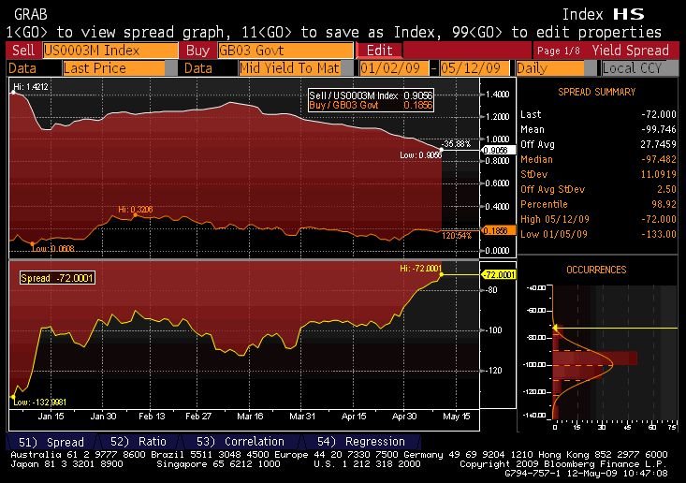
Task: Click the Spread -72.0001 legend box
Action: tap(57, 278)
